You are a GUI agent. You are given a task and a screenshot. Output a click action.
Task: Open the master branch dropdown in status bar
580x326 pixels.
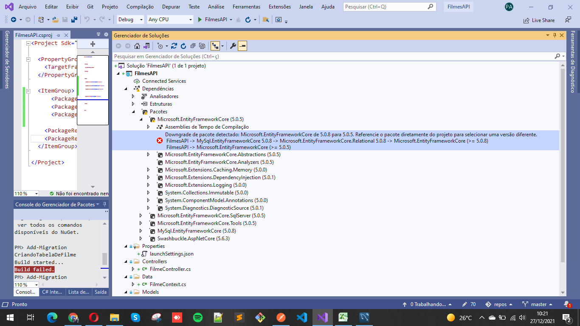point(538,304)
